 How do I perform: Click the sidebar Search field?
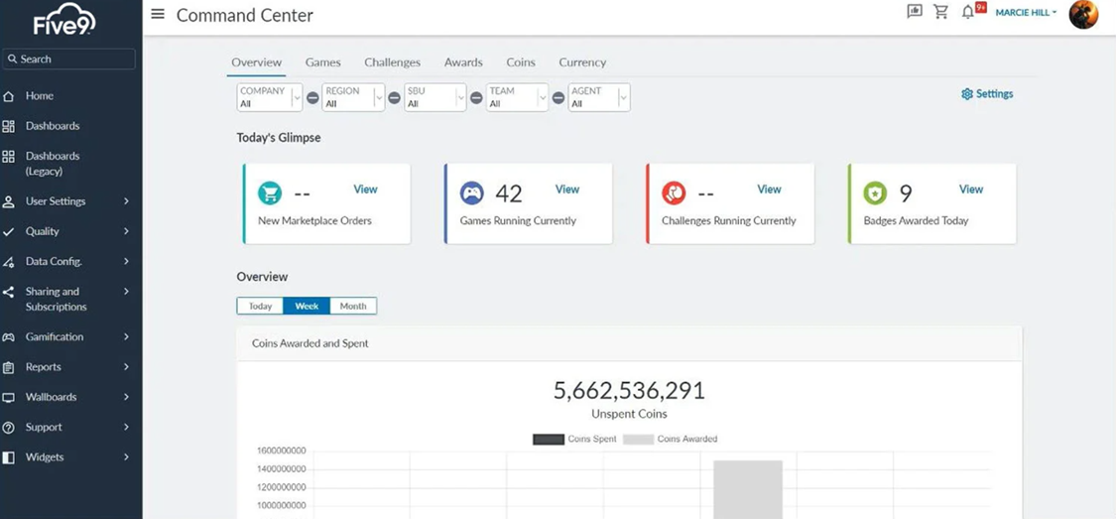point(69,60)
